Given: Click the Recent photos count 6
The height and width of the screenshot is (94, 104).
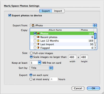Looking at the screenshot, I should [92, 37].
